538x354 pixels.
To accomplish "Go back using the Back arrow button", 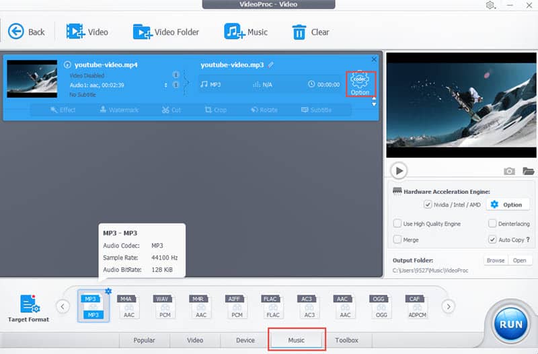I will (x=26, y=32).
